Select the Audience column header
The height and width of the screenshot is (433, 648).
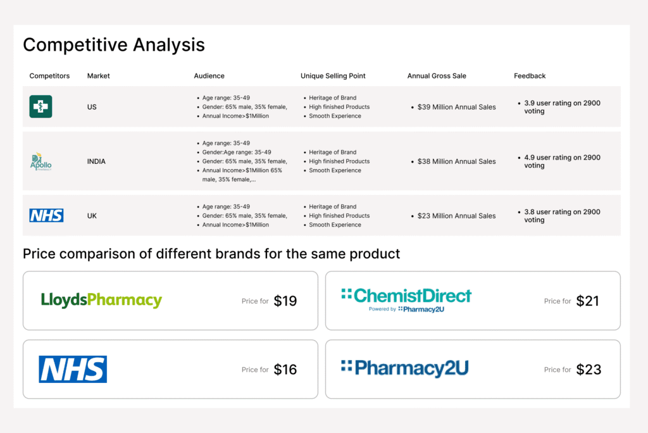209,76
